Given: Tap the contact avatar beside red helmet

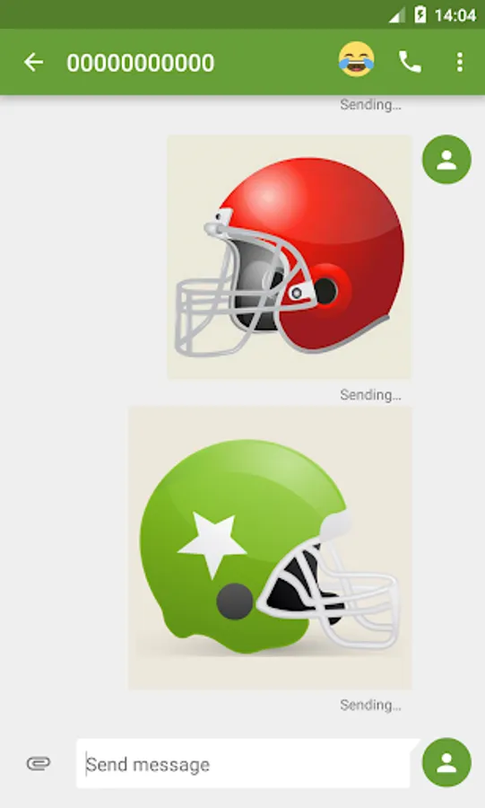Looking at the screenshot, I should click(x=446, y=159).
